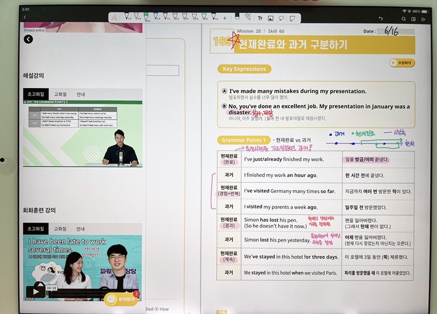The height and width of the screenshot is (314, 437).
Task: Click the 현재완료 (경험+반복) row label
Action: pos(229,191)
